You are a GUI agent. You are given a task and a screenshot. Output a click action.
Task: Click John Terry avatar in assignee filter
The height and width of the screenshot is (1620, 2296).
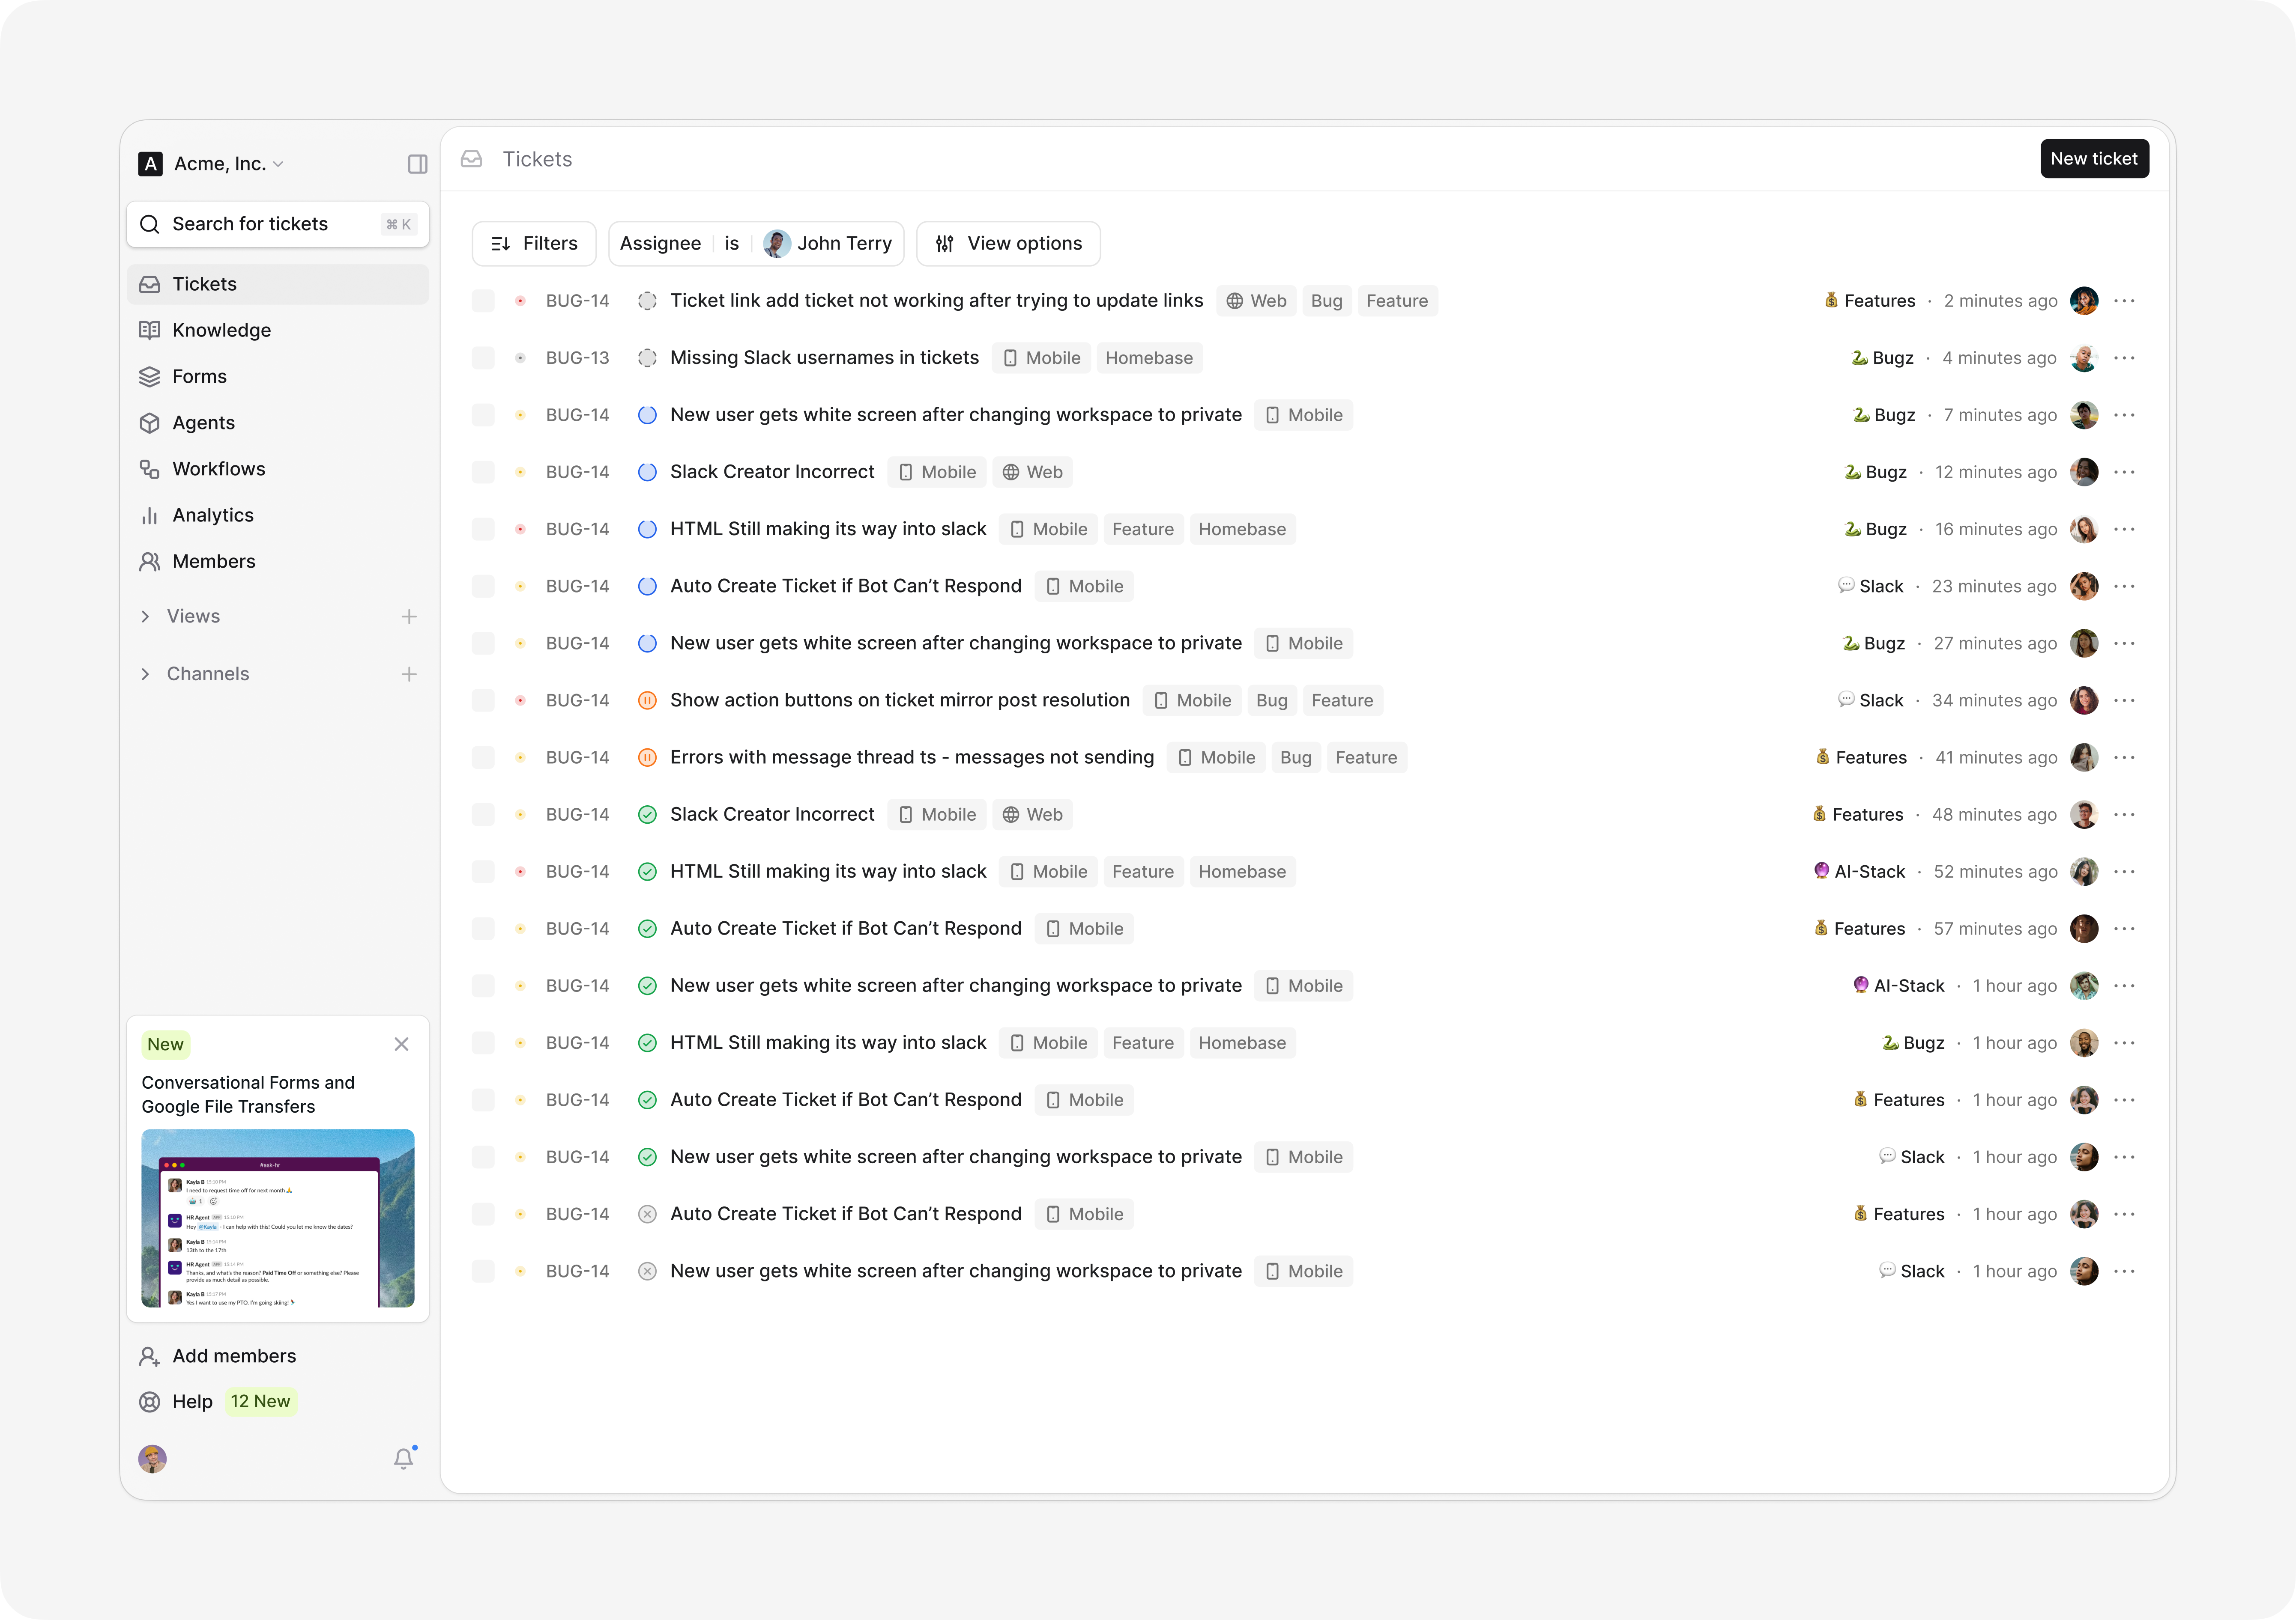[776, 244]
